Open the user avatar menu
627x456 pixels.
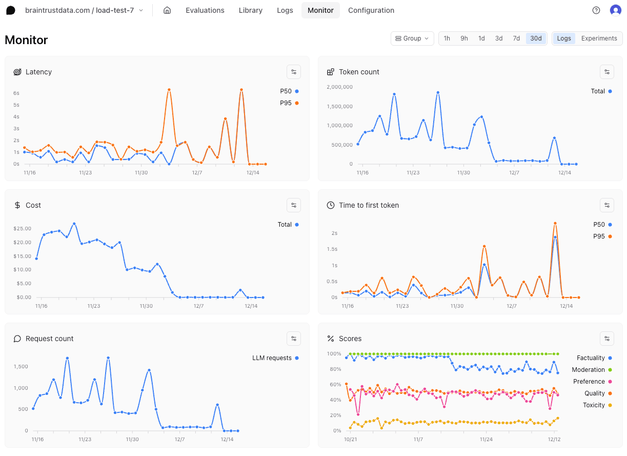pos(615,10)
